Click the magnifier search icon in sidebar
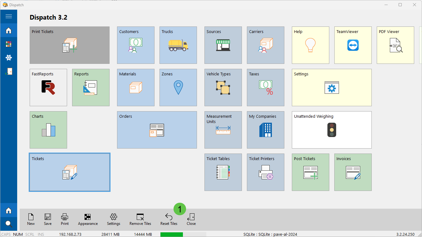Screen dimensions: 422x237 click(x=9, y=224)
